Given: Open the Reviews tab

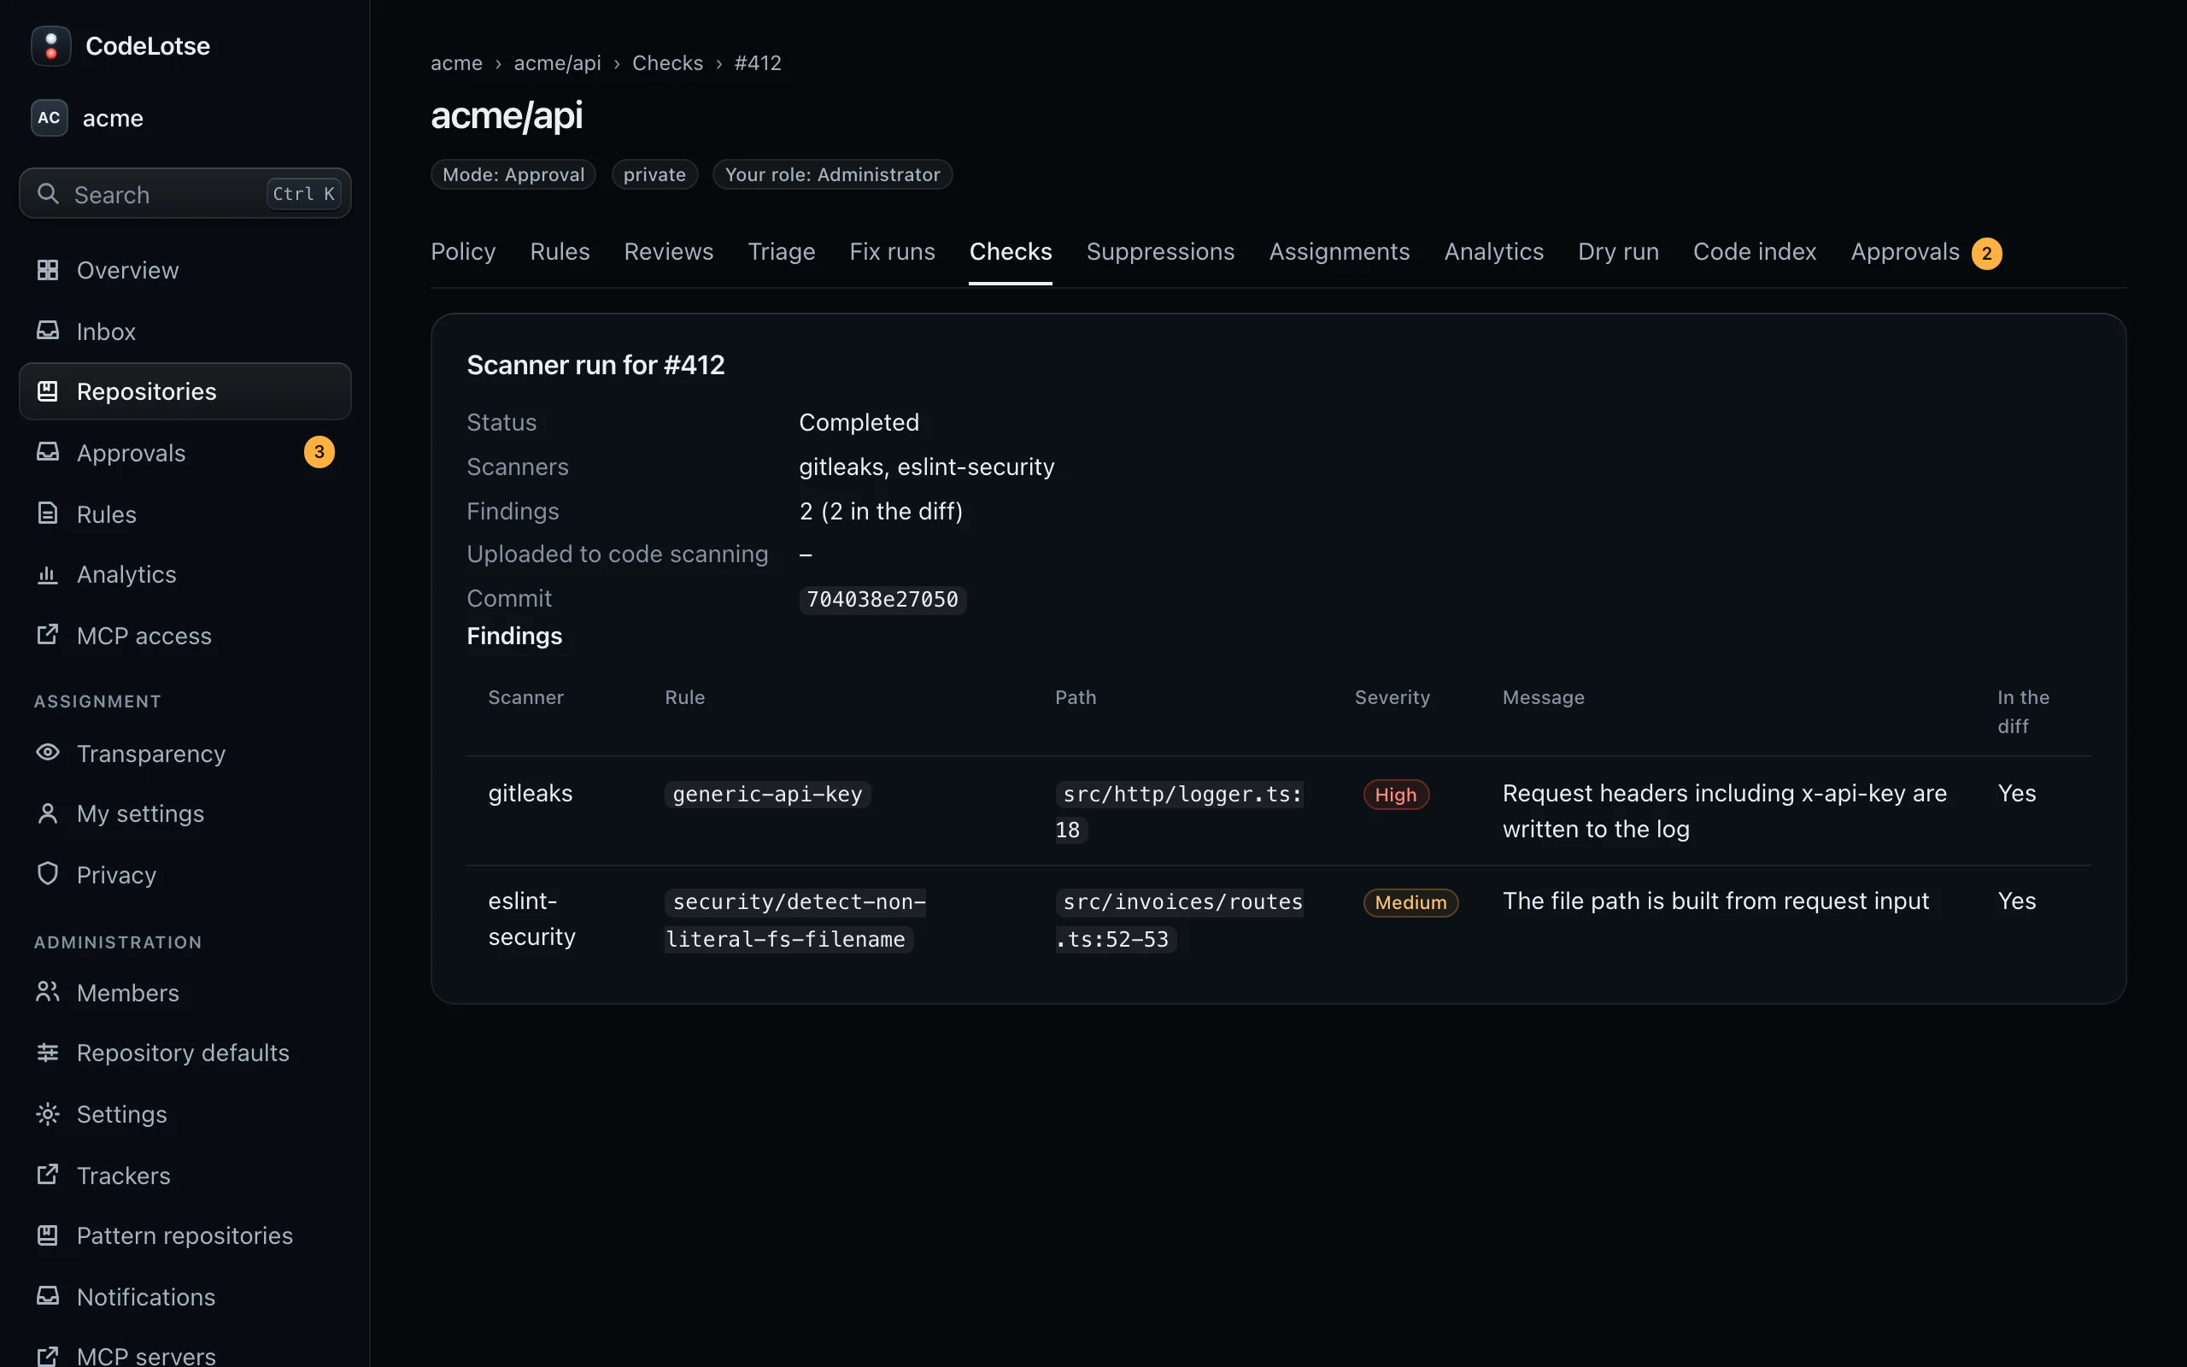Looking at the screenshot, I should click(669, 252).
